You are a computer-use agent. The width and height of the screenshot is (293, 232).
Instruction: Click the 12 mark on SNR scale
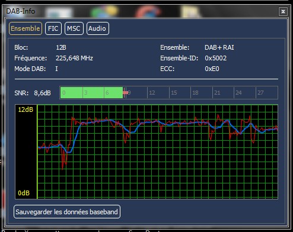coord(152,93)
